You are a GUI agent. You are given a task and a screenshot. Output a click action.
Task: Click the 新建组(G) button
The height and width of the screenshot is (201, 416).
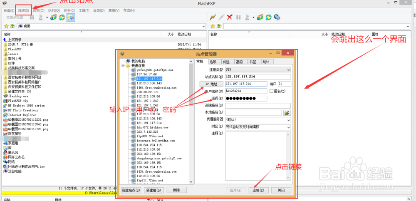click(154, 190)
